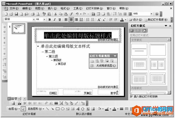Align text right
The height and width of the screenshot is (118, 175).
[76, 20]
